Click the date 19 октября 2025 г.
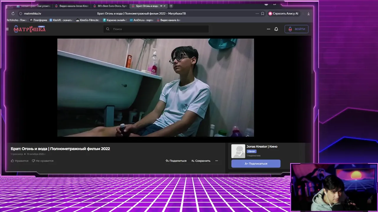Viewport: 378px width, 212px height. pos(36,154)
